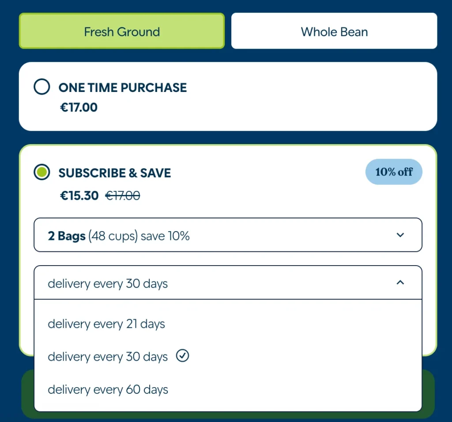Click the delivery frequency dropdown header field
This screenshot has width=452, height=422.
pos(221,283)
